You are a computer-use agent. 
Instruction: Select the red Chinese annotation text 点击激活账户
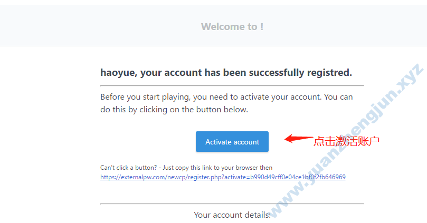(346, 141)
